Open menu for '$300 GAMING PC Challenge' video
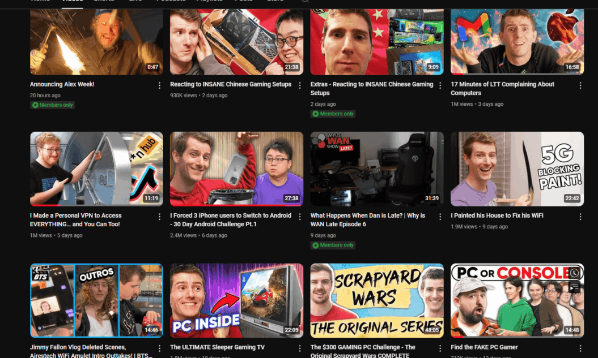This screenshot has height=358, width=598. coord(440,348)
